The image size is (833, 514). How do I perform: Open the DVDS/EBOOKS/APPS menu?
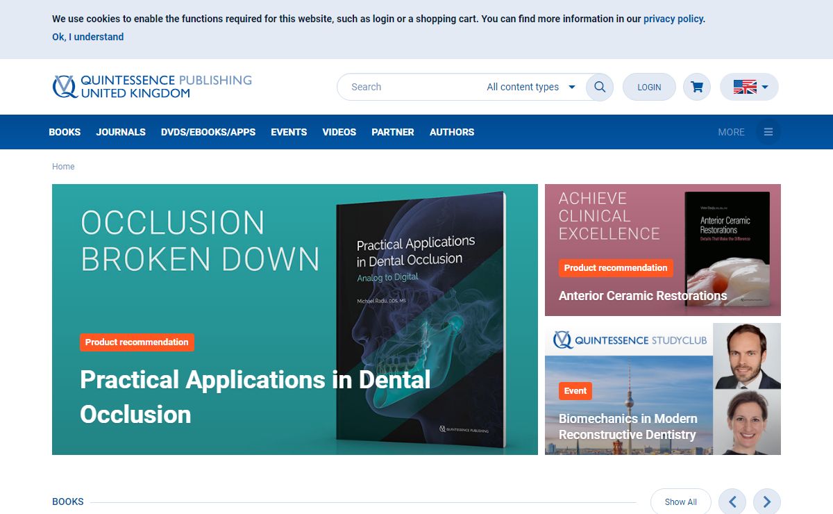pos(208,132)
